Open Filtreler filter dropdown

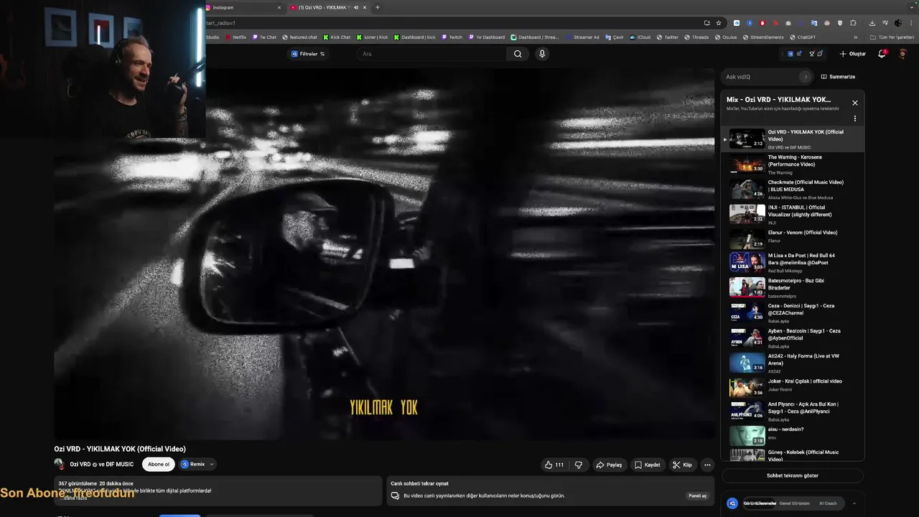coord(308,54)
